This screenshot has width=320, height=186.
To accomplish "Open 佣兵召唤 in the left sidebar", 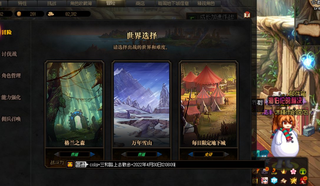I will click(11, 119).
